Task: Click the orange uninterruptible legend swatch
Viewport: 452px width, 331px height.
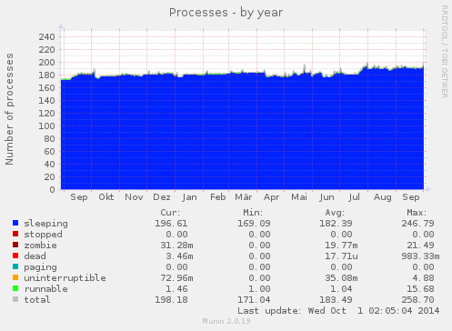Action: (x=15, y=277)
